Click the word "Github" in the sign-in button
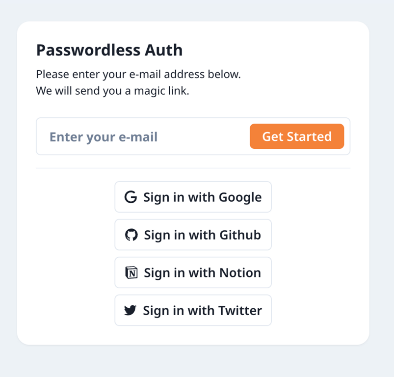The width and height of the screenshot is (394, 377). [239, 235]
